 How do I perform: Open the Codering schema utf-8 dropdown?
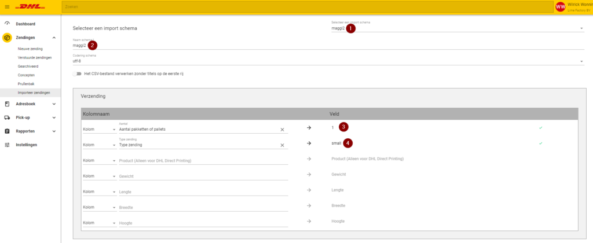pos(581,61)
